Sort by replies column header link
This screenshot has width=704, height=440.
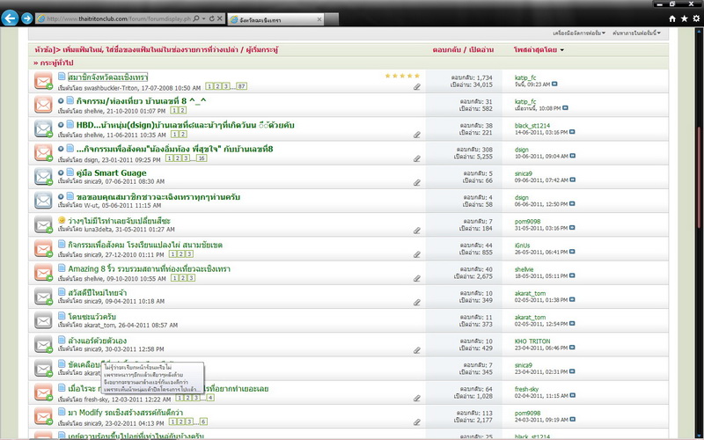tap(446, 50)
